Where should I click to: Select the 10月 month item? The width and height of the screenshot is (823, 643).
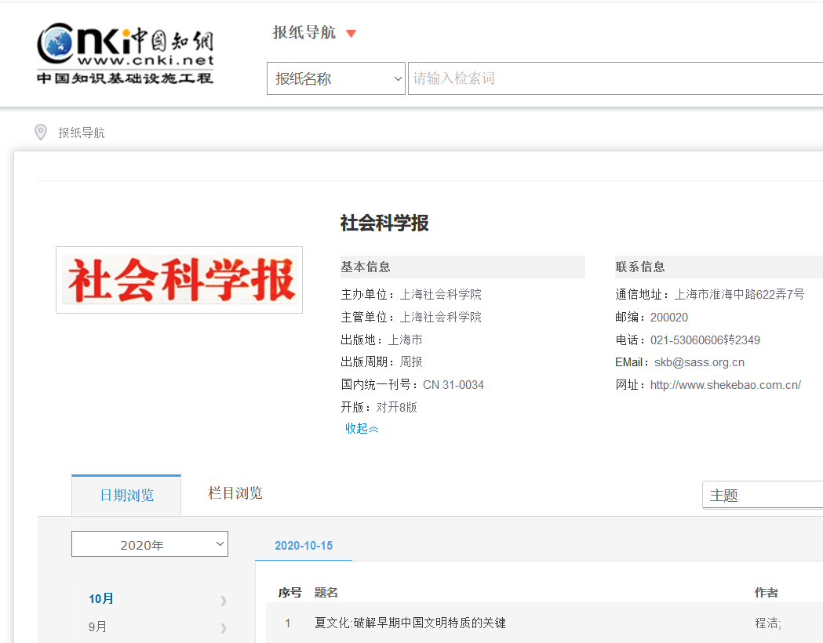pos(100,598)
